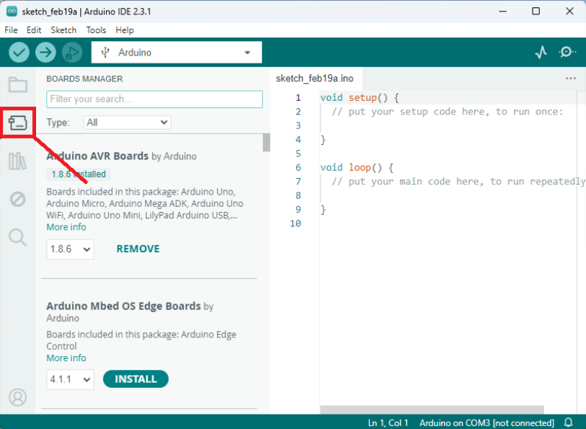Open the Type filter dropdown
Image resolution: width=586 pixels, height=429 pixels.
pos(127,123)
